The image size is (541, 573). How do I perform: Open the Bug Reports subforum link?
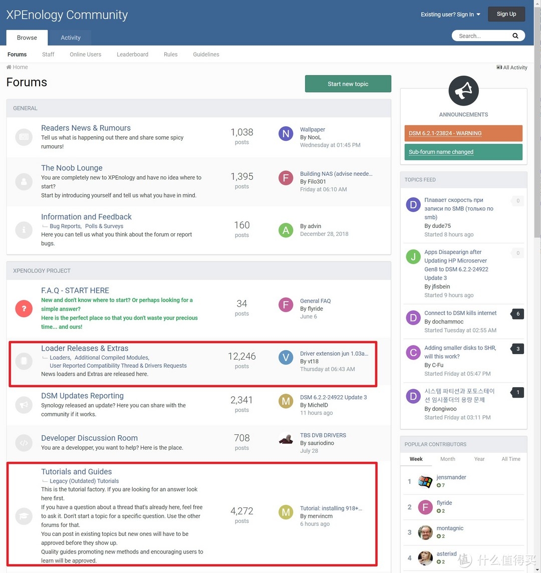(65, 226)
